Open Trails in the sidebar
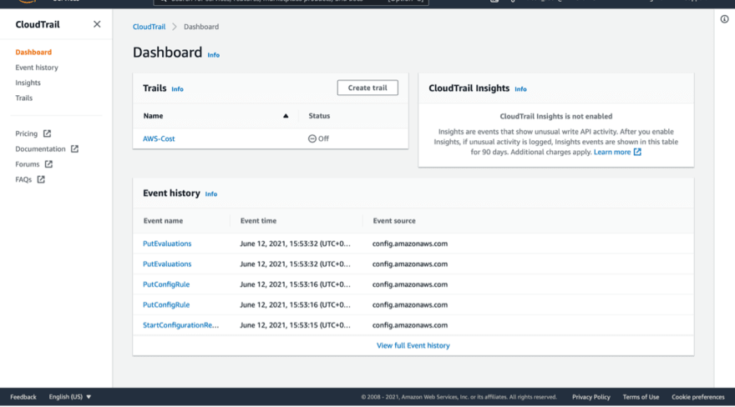The image size is (735, 407). click(x=24, y=98)
